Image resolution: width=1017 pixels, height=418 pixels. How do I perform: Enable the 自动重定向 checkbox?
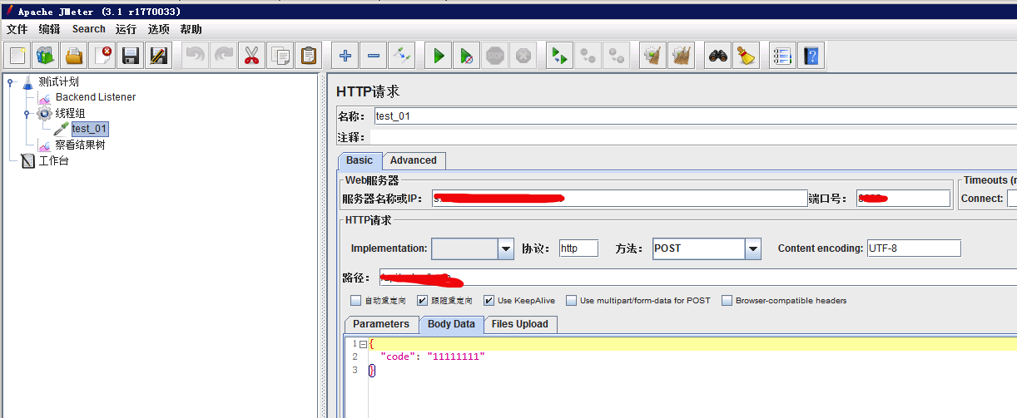(x=356, y=301)
